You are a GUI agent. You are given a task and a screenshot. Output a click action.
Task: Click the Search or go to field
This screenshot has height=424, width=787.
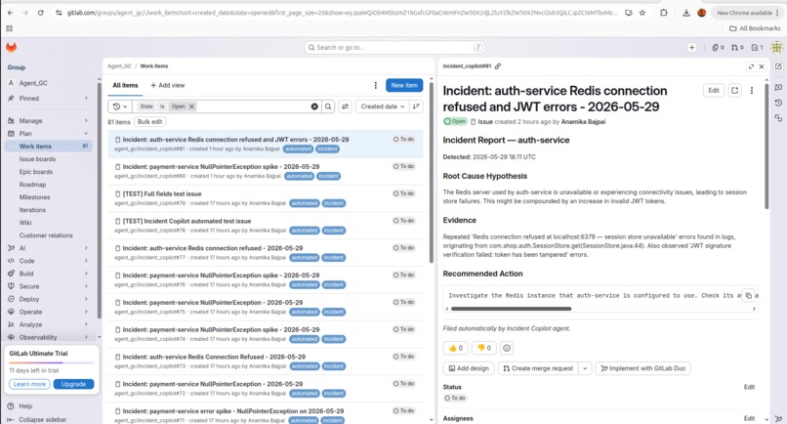coord(394,47)
